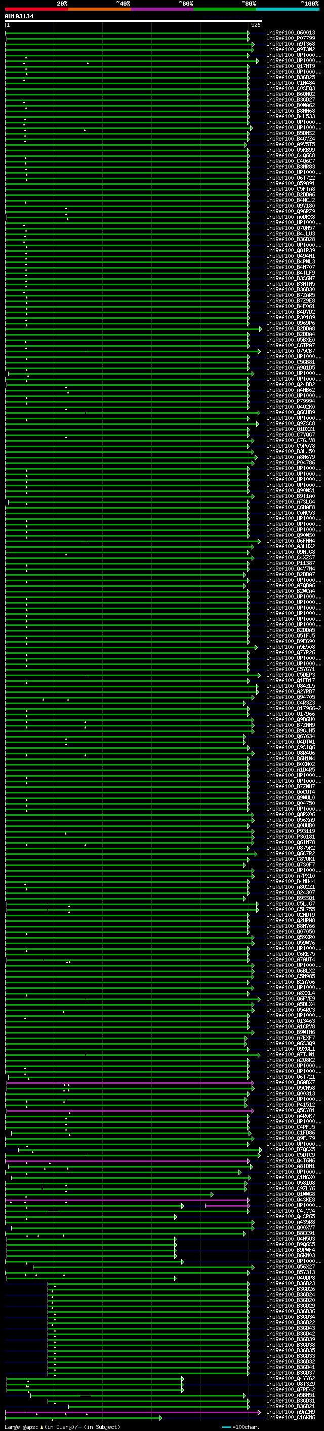
Task: Select the UniRef100_B3GD42 hit label
Action: (x=291, y=1334)
